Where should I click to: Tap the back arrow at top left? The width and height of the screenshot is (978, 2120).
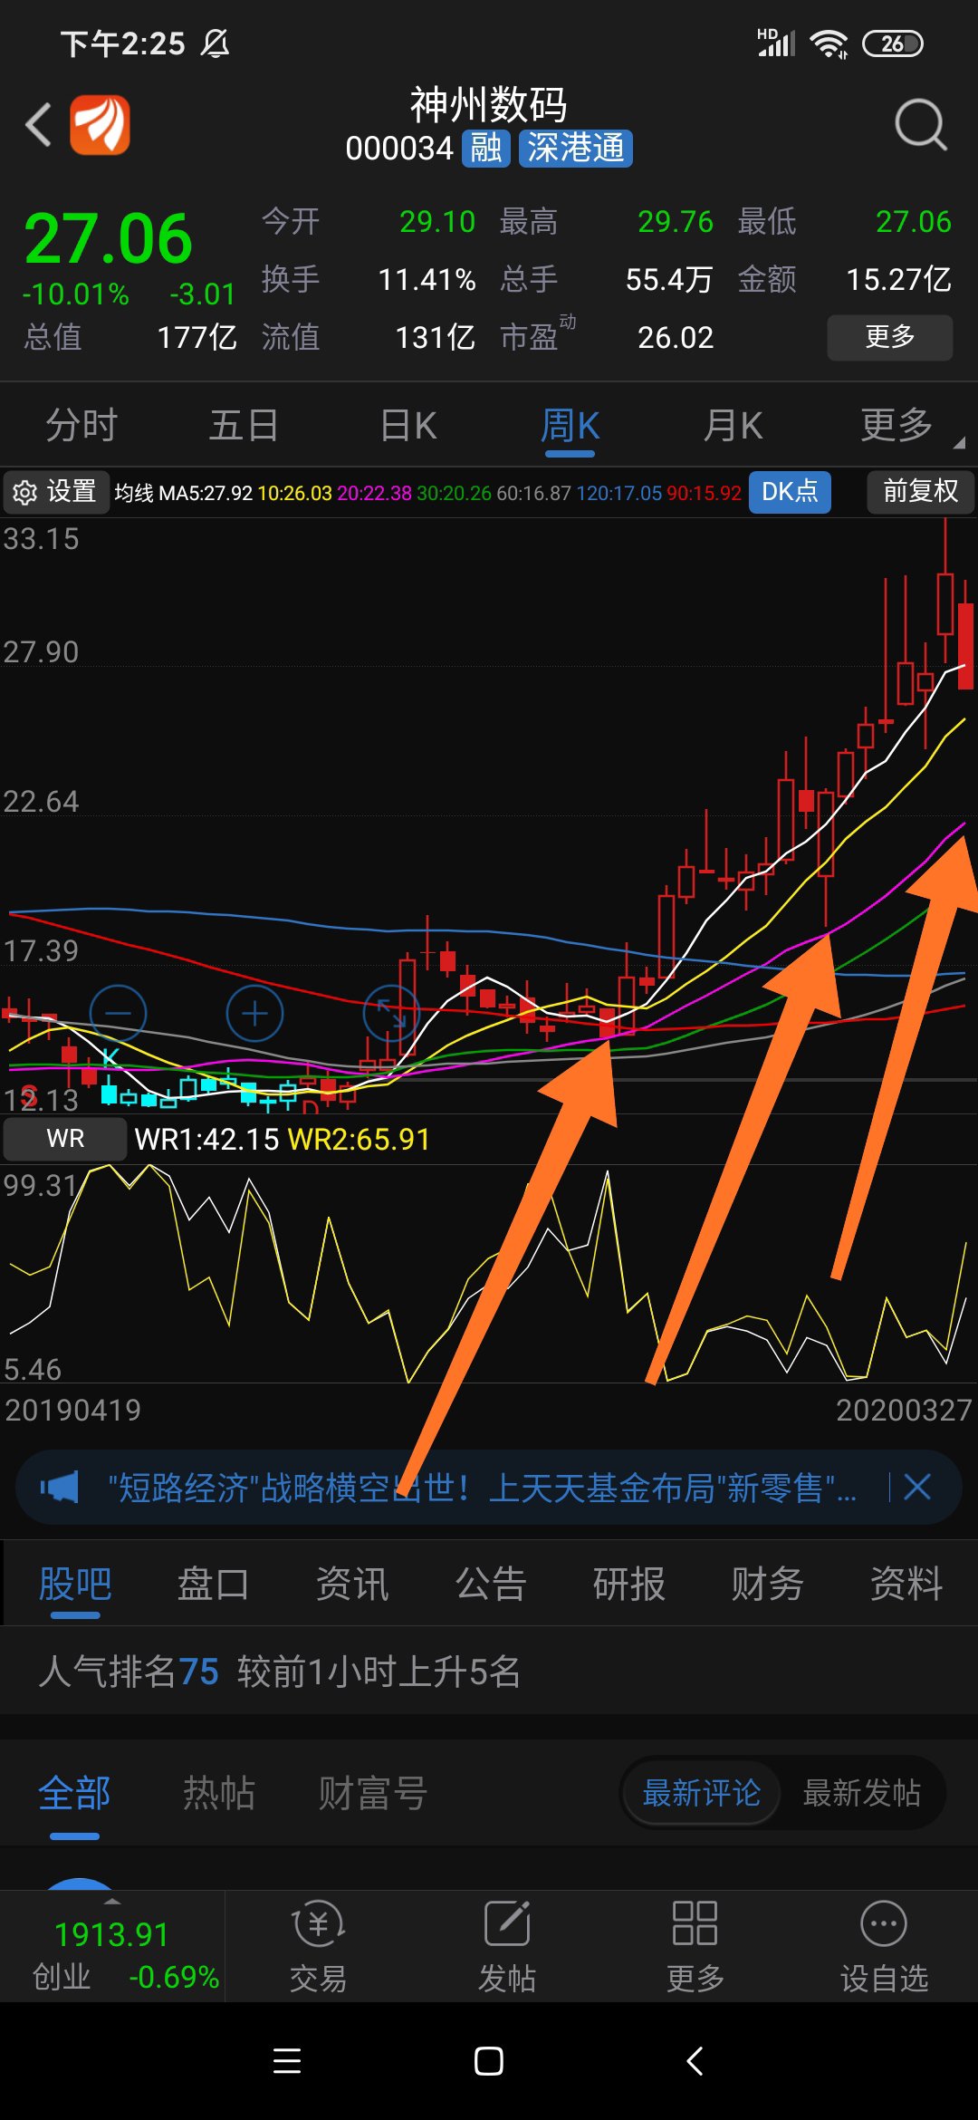point(38,124)
